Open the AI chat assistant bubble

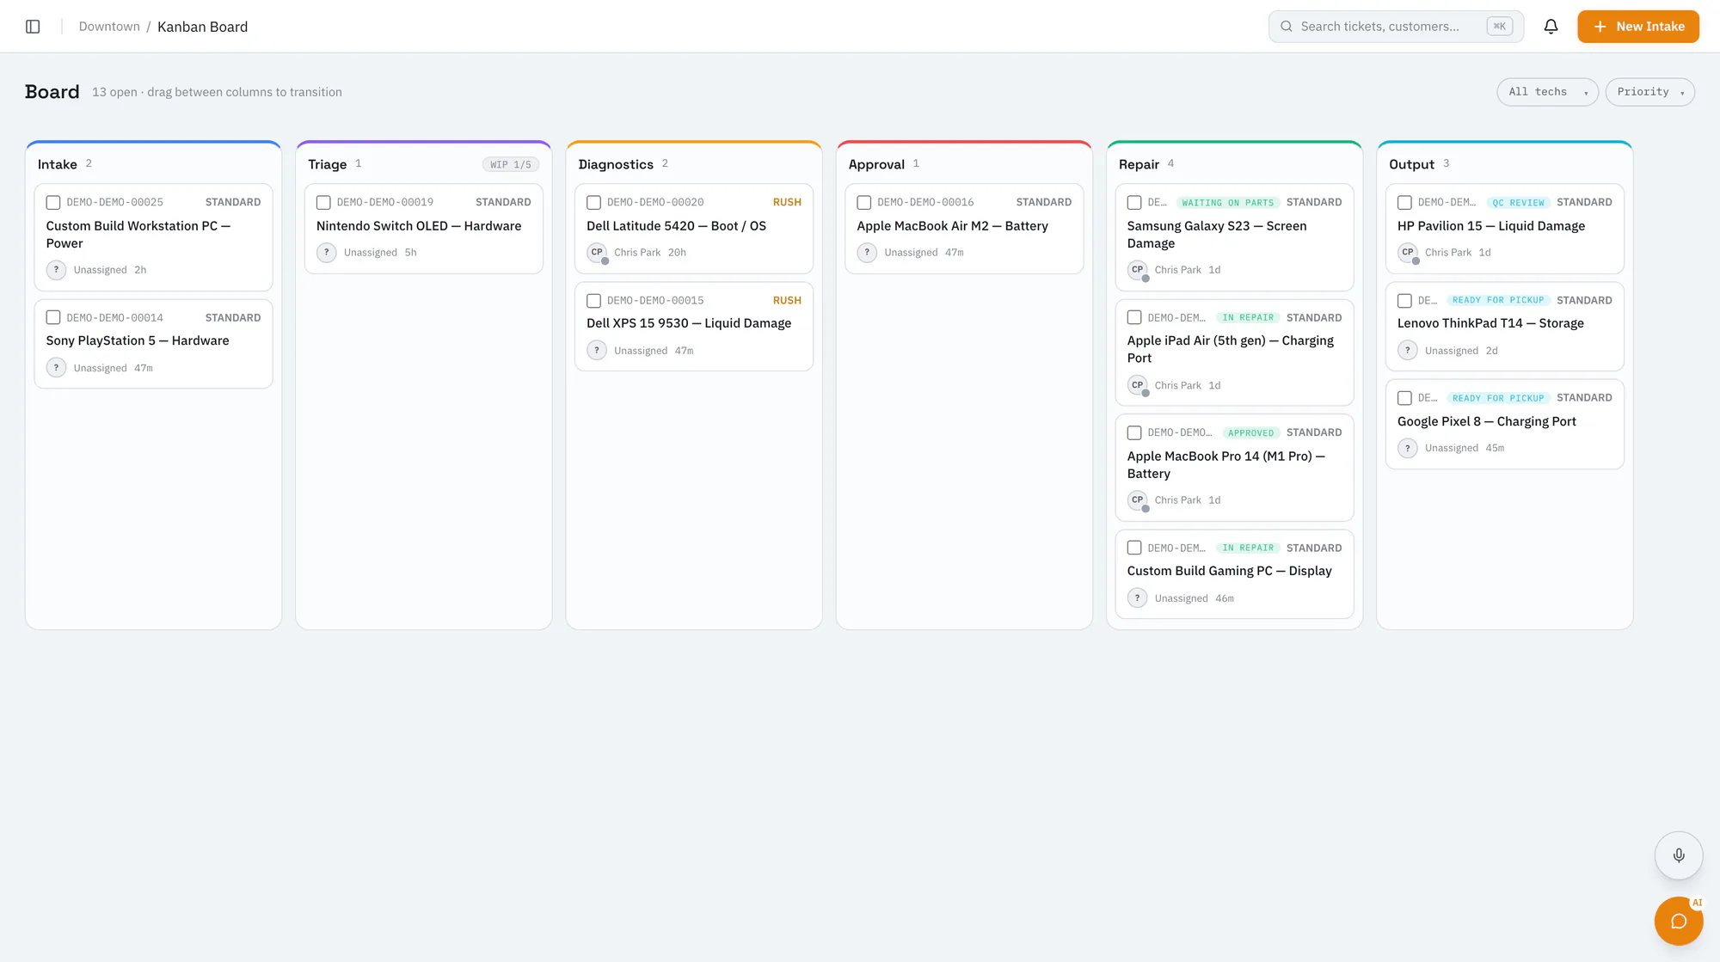(x=1679, y=921)
